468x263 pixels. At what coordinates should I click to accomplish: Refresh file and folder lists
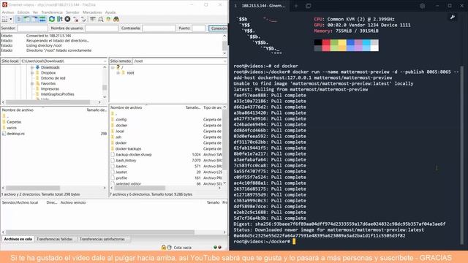tap(52, 19)
